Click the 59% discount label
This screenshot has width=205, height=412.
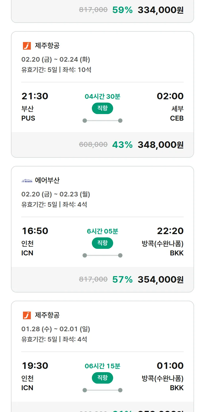click(122, 10)
